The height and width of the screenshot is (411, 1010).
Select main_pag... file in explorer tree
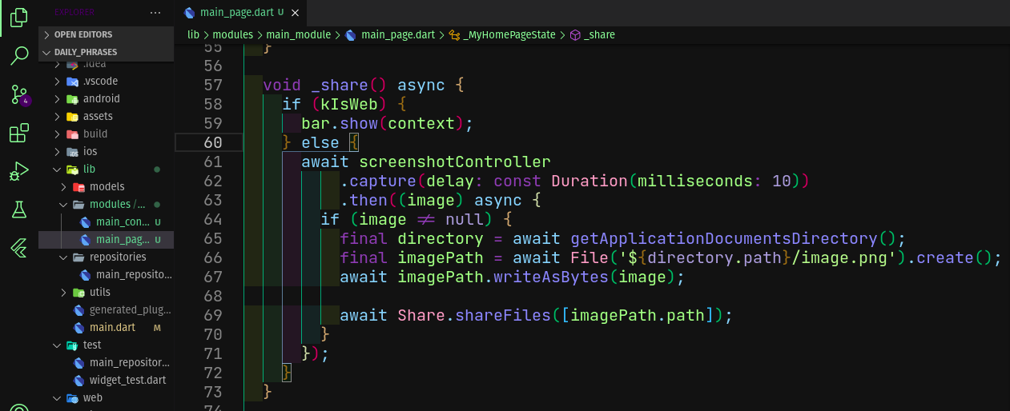[106, 239]
